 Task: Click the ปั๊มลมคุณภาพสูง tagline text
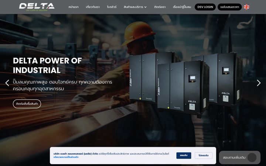pos(62,85)
